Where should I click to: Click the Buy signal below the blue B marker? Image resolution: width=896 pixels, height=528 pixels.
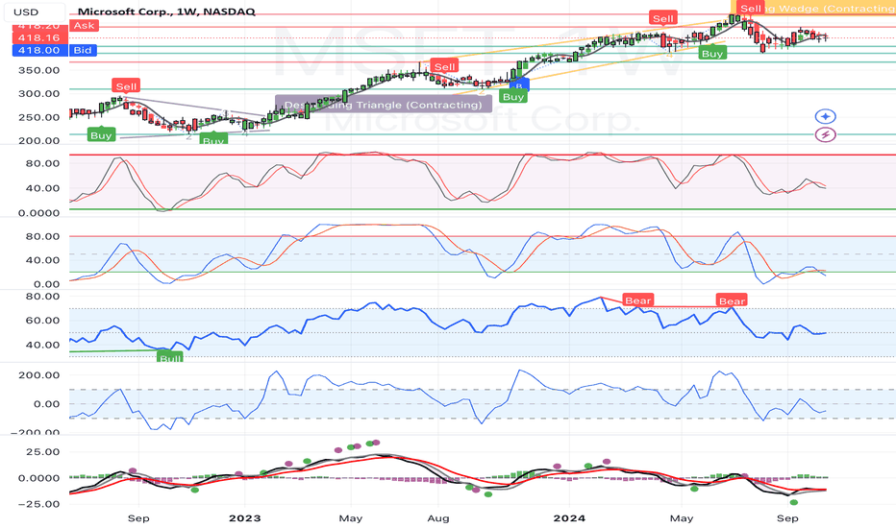(513, 96)
